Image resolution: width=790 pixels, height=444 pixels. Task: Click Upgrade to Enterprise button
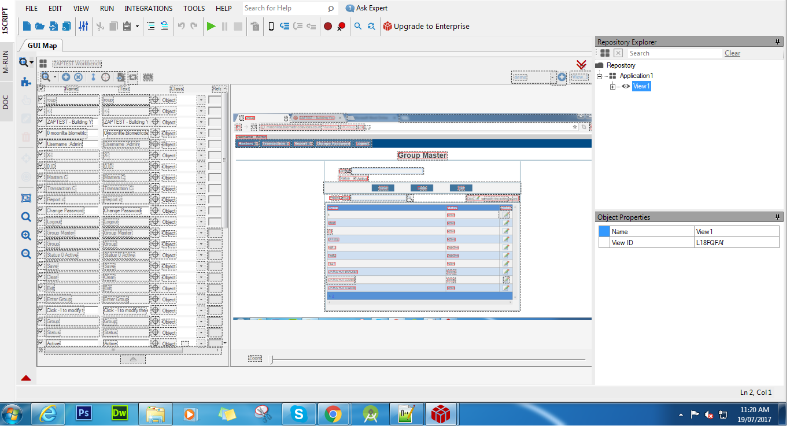click(x=426, y=26)
